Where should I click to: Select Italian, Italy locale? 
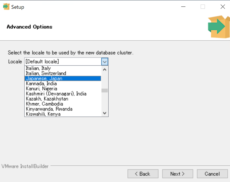tap(63, 68)
